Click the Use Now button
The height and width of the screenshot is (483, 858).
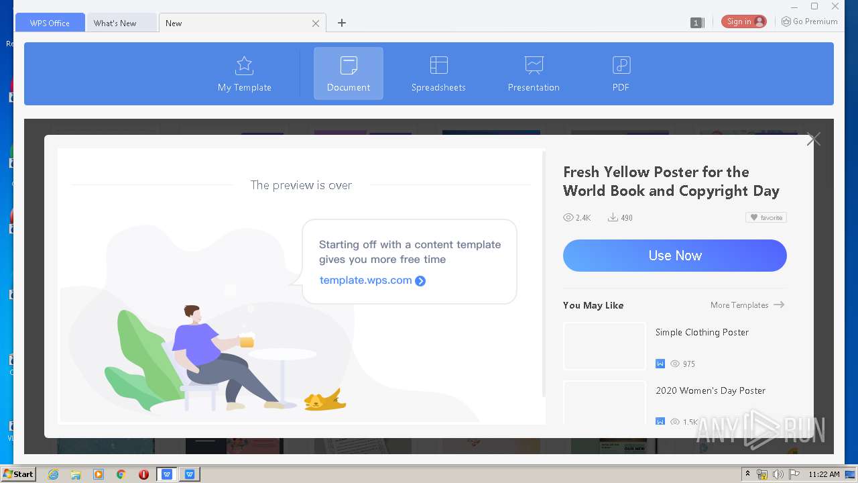click(x=674, y=256)
